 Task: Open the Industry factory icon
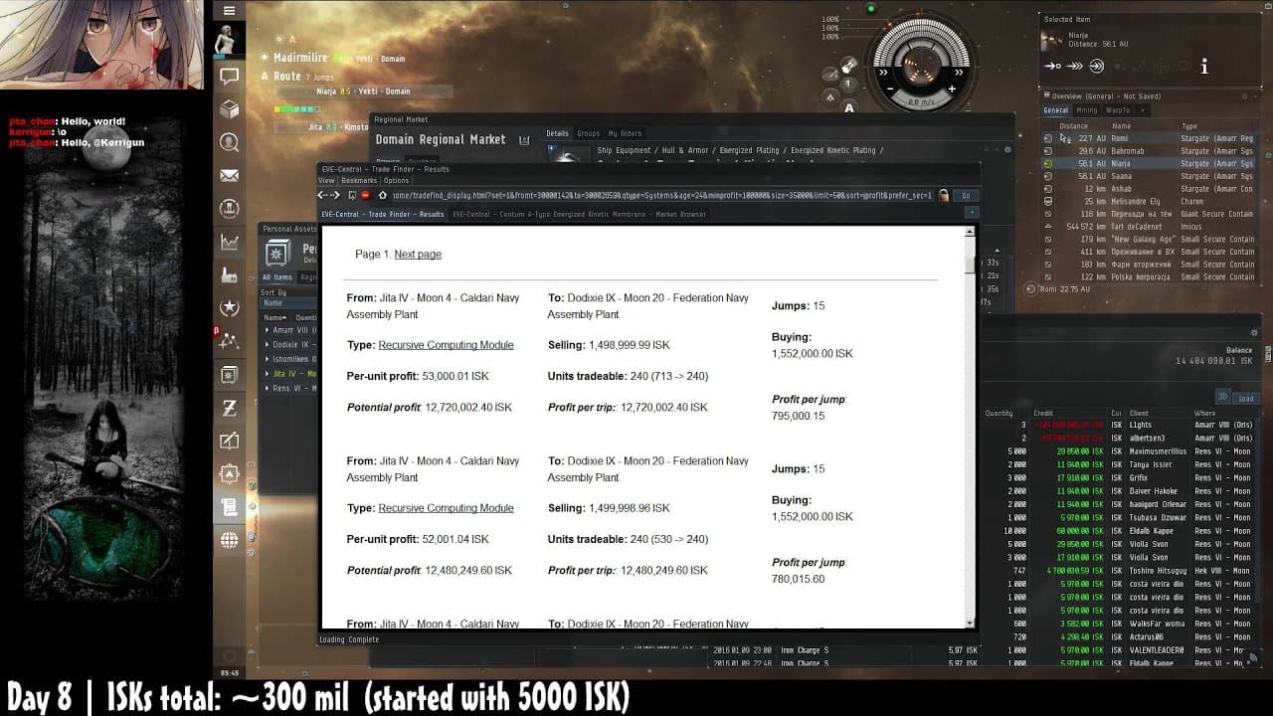pyautogui.click(x=230, y=274)
